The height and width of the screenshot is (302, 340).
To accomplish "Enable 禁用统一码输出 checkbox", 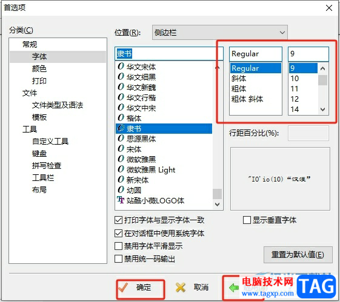I will (x=118, y=258).
